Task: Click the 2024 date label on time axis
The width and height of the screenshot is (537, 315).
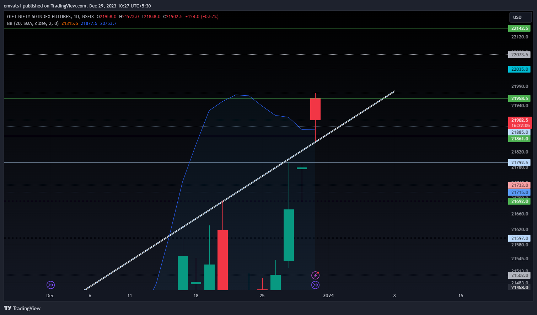Action: 328,296
